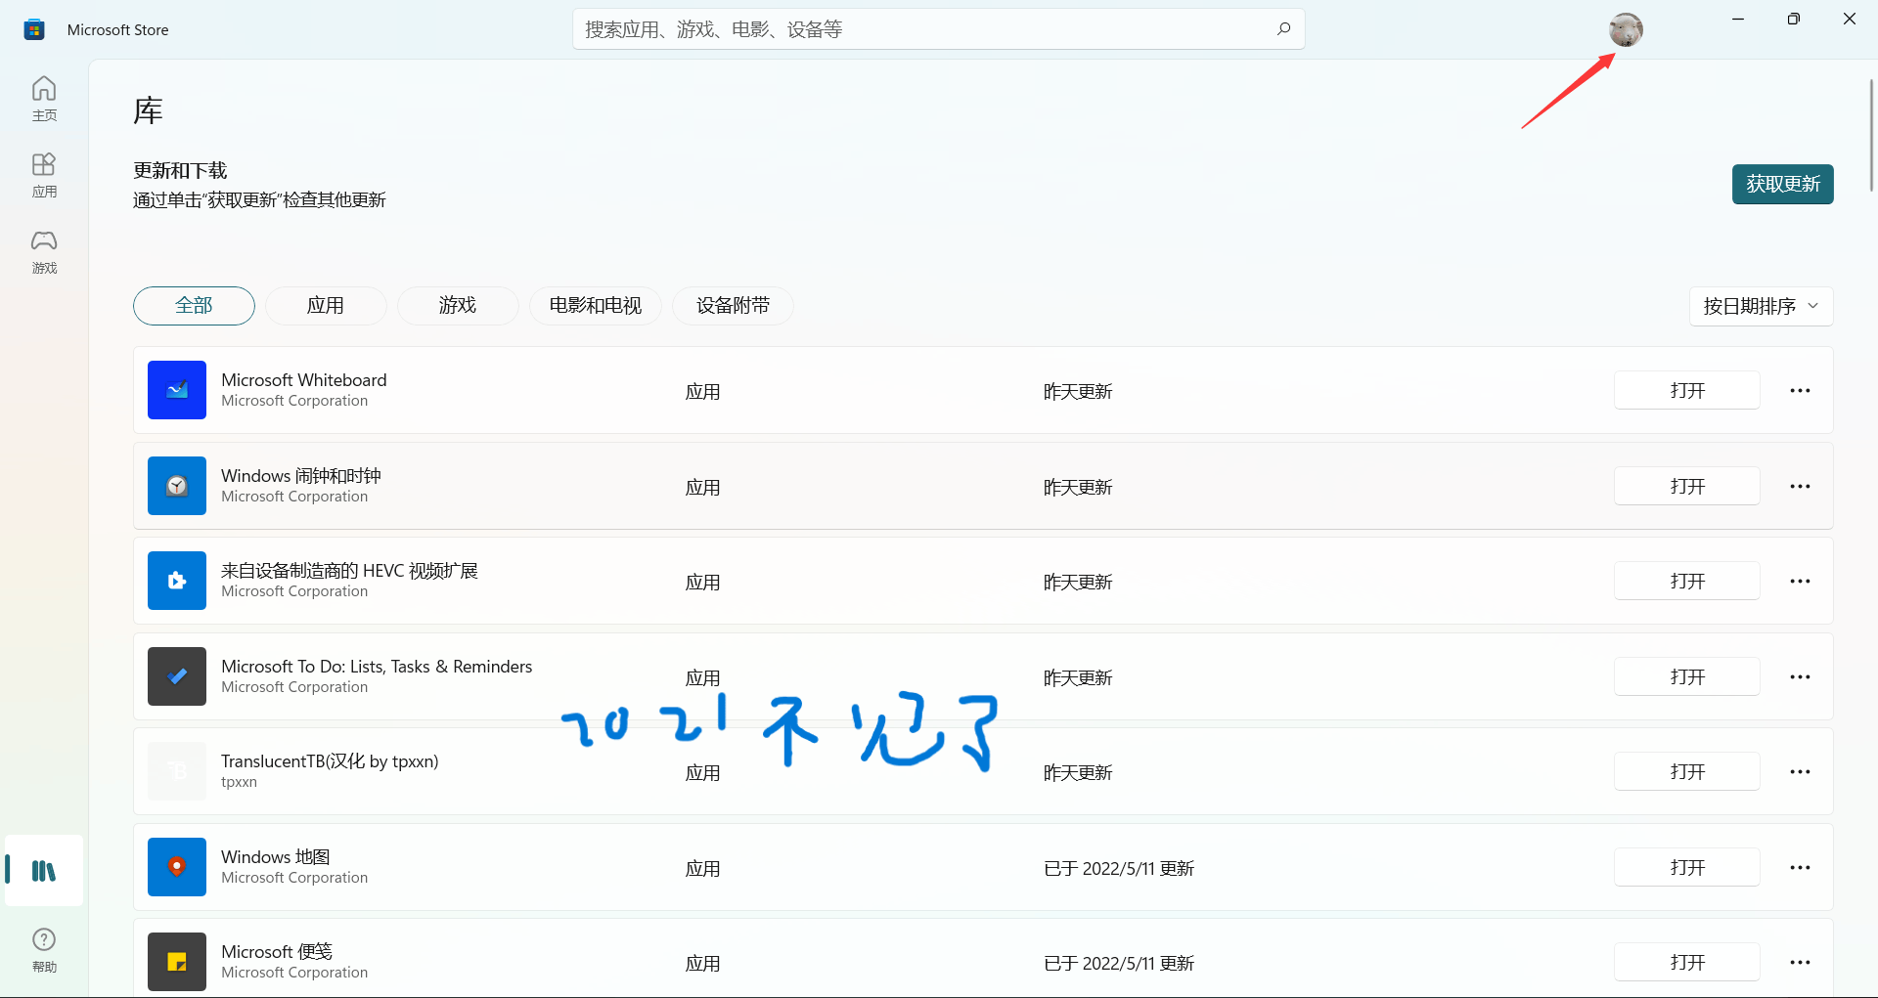Open more options for HEVC 视频扩展
The width and height of the screenshot is (1878, 998).
pyautogui.click(x=1800, y=581)
